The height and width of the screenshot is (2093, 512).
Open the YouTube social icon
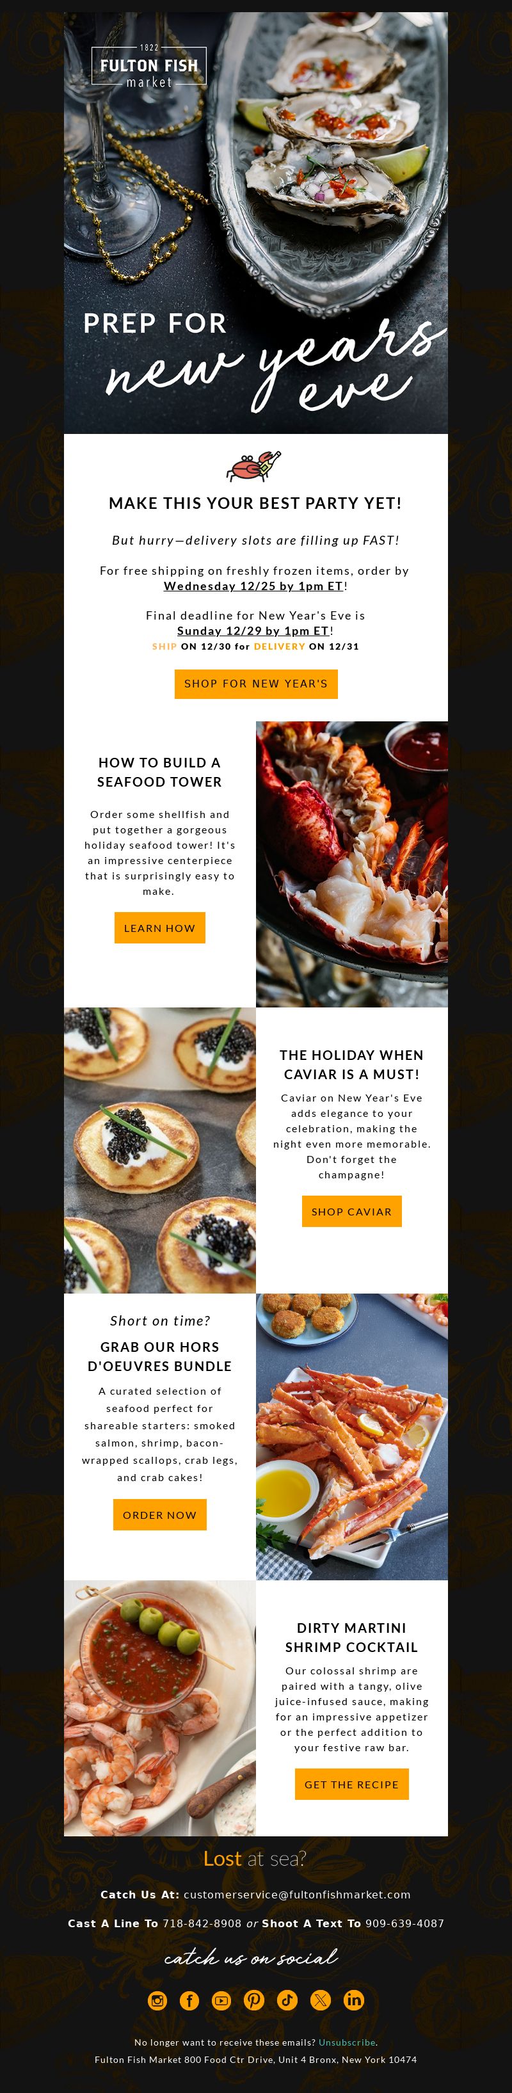pos(222,2000)
